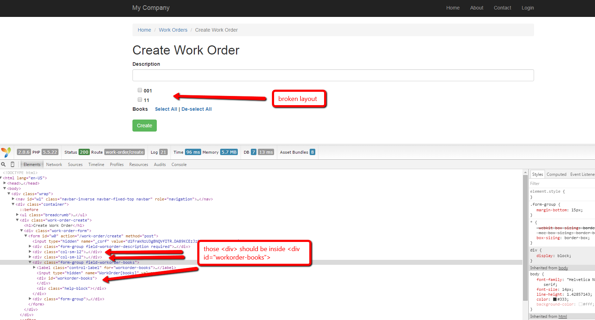Image resolution: width=595 pixels, height=320 pixels.
Task: Click the green Create button
Action: (144, 126)
